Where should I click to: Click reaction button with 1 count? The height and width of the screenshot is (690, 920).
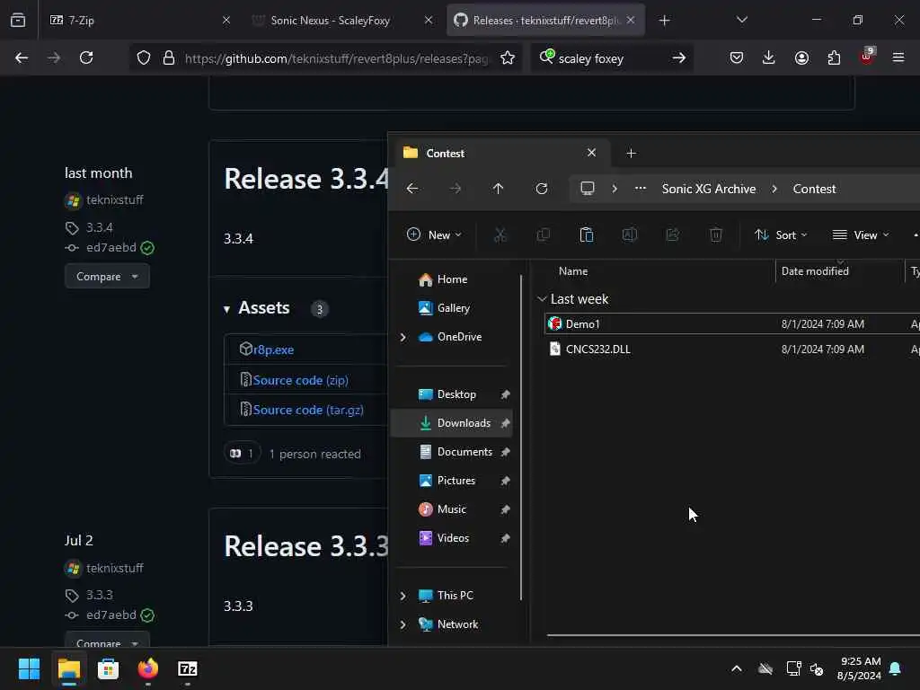point(242,453)
